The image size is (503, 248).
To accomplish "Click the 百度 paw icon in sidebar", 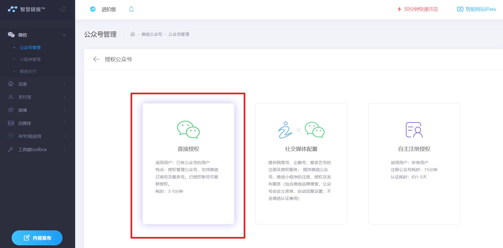I will pyautogui.click(x=11, y=84).
